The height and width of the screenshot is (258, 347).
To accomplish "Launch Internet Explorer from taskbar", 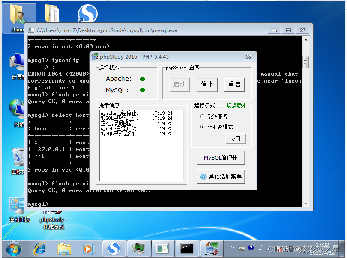I will pyautogui.click(x=40, y=249).
